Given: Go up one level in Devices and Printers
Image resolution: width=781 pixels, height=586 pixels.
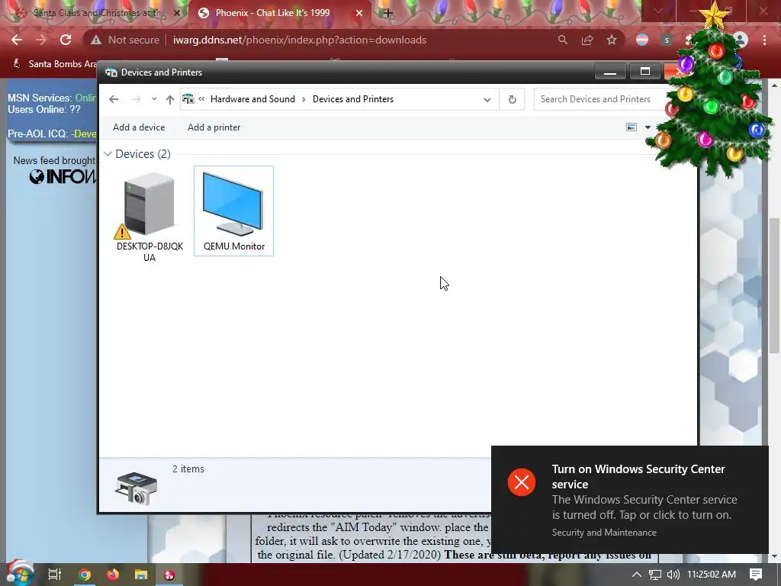Looking at the screenshot, I should (170, 99).
